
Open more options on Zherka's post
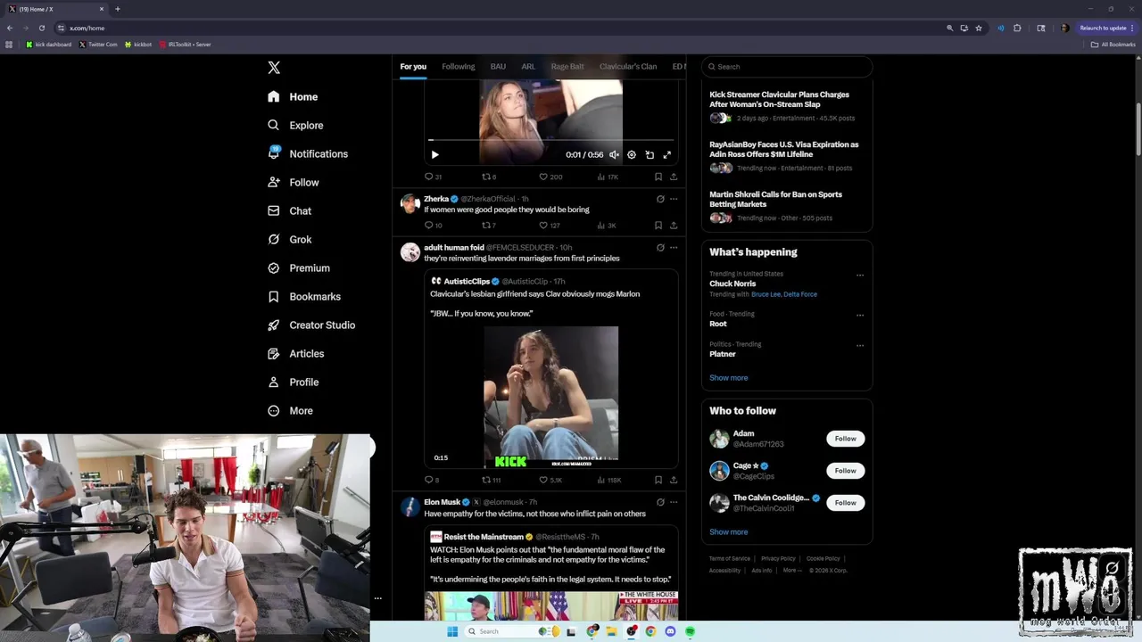(x=674, y=199)
